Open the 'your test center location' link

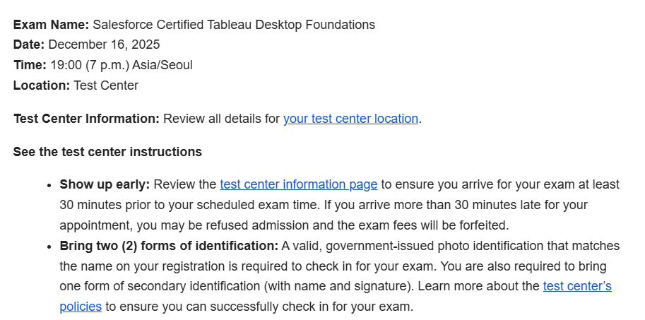pos(350,119)
